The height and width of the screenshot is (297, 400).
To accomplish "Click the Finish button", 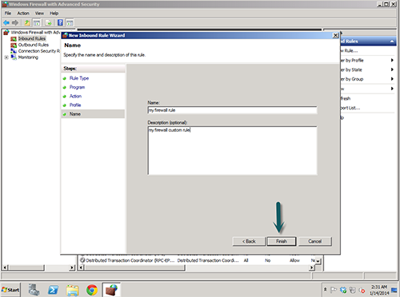I will [282, 241].
